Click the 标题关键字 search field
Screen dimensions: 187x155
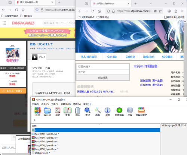tap(102, 67)
